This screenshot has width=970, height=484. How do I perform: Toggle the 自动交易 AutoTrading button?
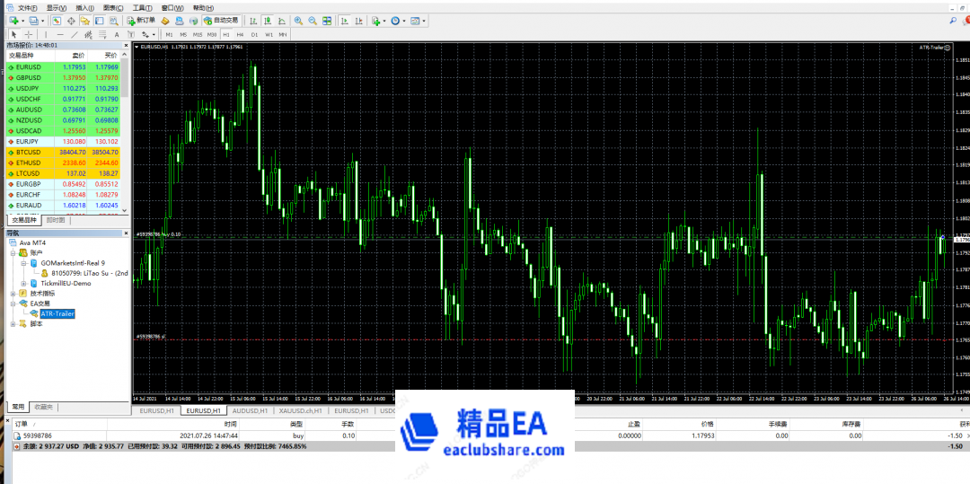click(x=221, y=21)
